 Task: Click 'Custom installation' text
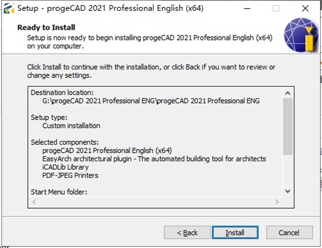click(71, 126)
